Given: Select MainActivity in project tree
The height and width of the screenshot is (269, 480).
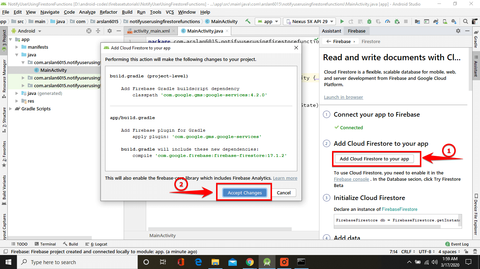Looking at the screenshot, I should tap(53, 70).
